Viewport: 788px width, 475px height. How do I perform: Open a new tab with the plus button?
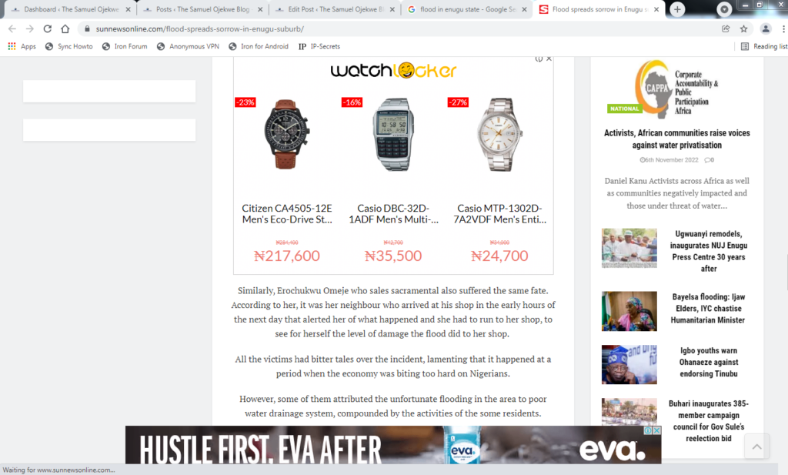pos(677,9)
